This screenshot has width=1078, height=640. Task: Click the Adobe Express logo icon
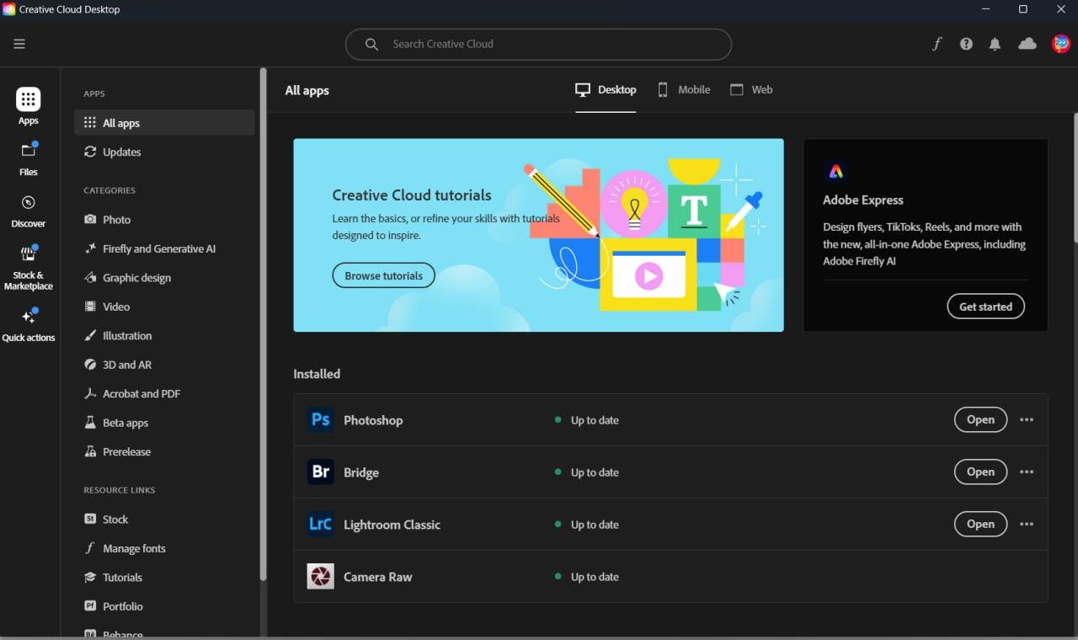(835, 171)
